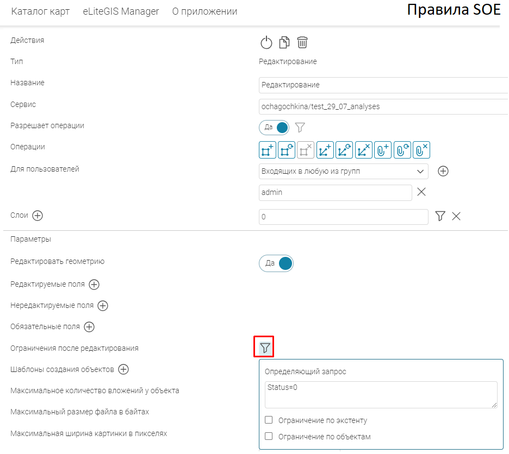This screenshot has height=454, width=509.
Task: Remove the admin user with the X icon
Action: click(421, 192)
